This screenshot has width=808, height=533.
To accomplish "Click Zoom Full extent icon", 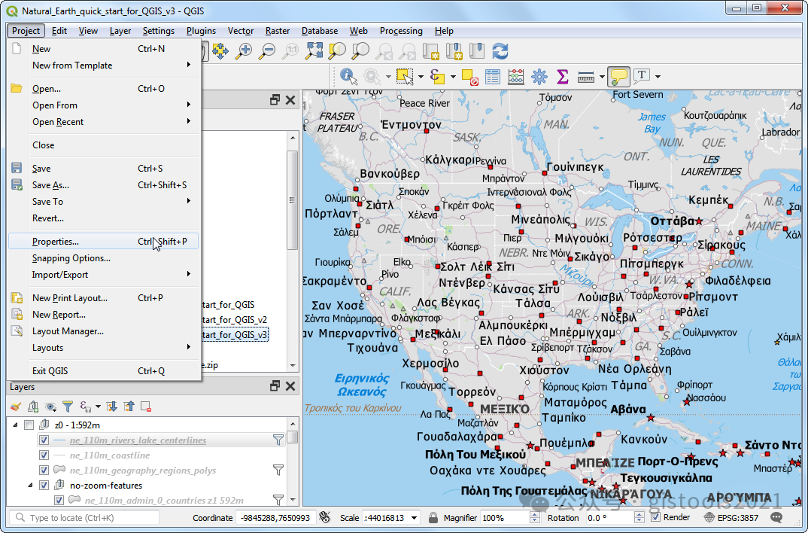I will coord(314,50).
